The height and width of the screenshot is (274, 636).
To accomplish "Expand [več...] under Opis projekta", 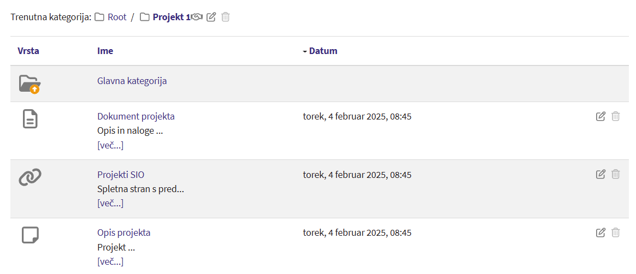I will pos(110,261).
